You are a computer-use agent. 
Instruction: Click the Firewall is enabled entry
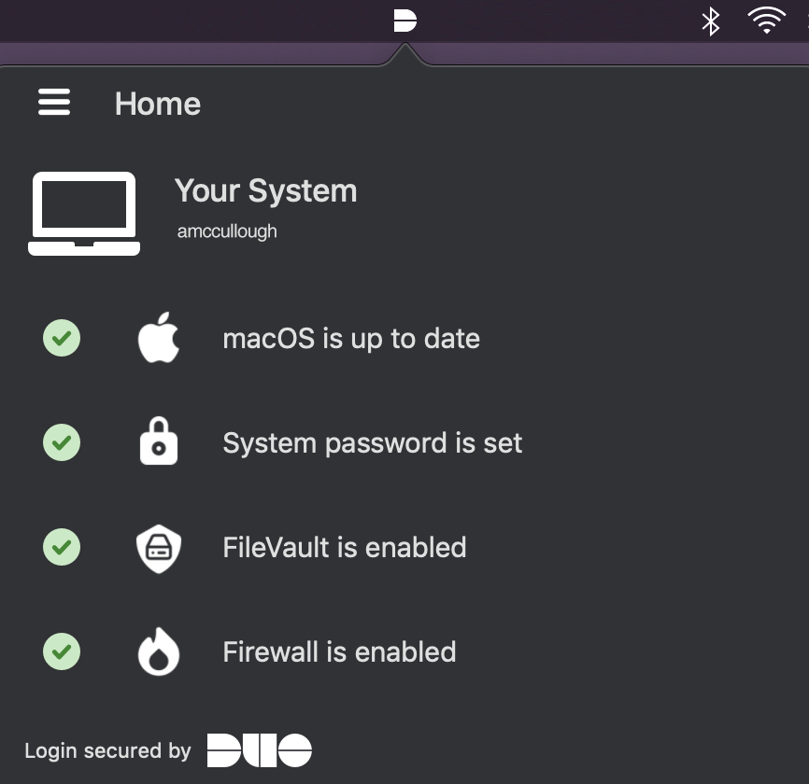[339, 651]
